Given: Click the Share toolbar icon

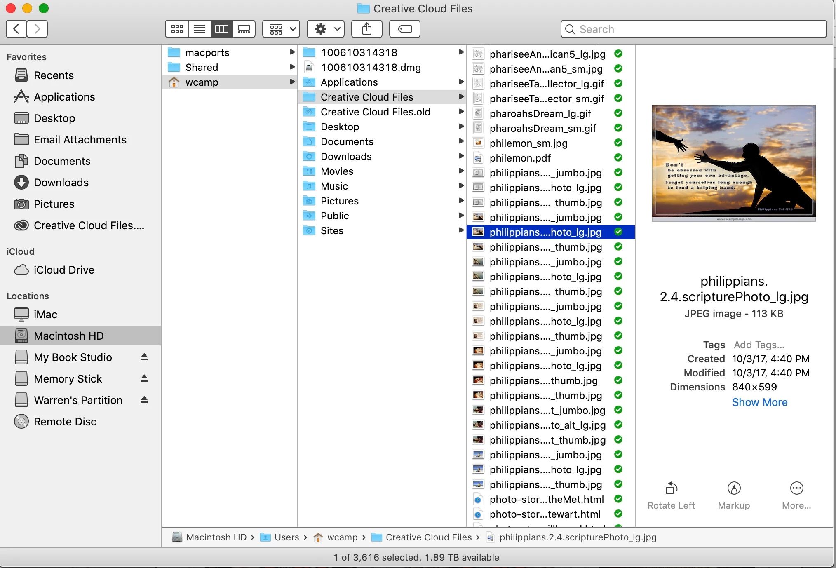Looking at the screenshot, I should click(x=366, y=29).
